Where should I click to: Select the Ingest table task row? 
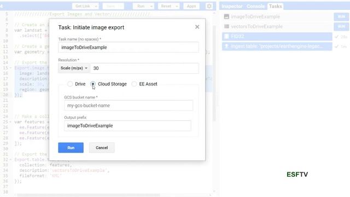[277, 46]
